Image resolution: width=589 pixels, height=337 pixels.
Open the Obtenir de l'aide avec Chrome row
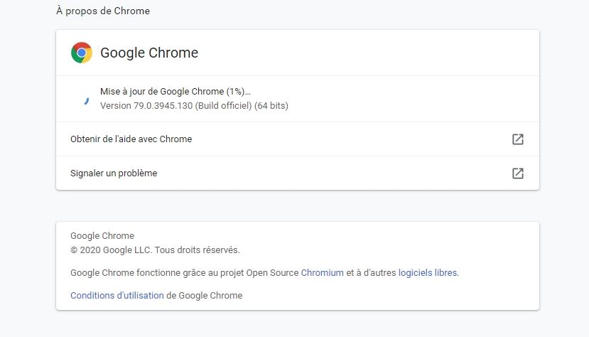pyautogui.click(x=298, y=139)
